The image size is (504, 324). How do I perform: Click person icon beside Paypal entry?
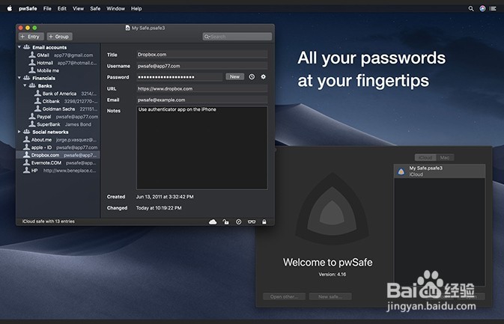coord(32,117)
